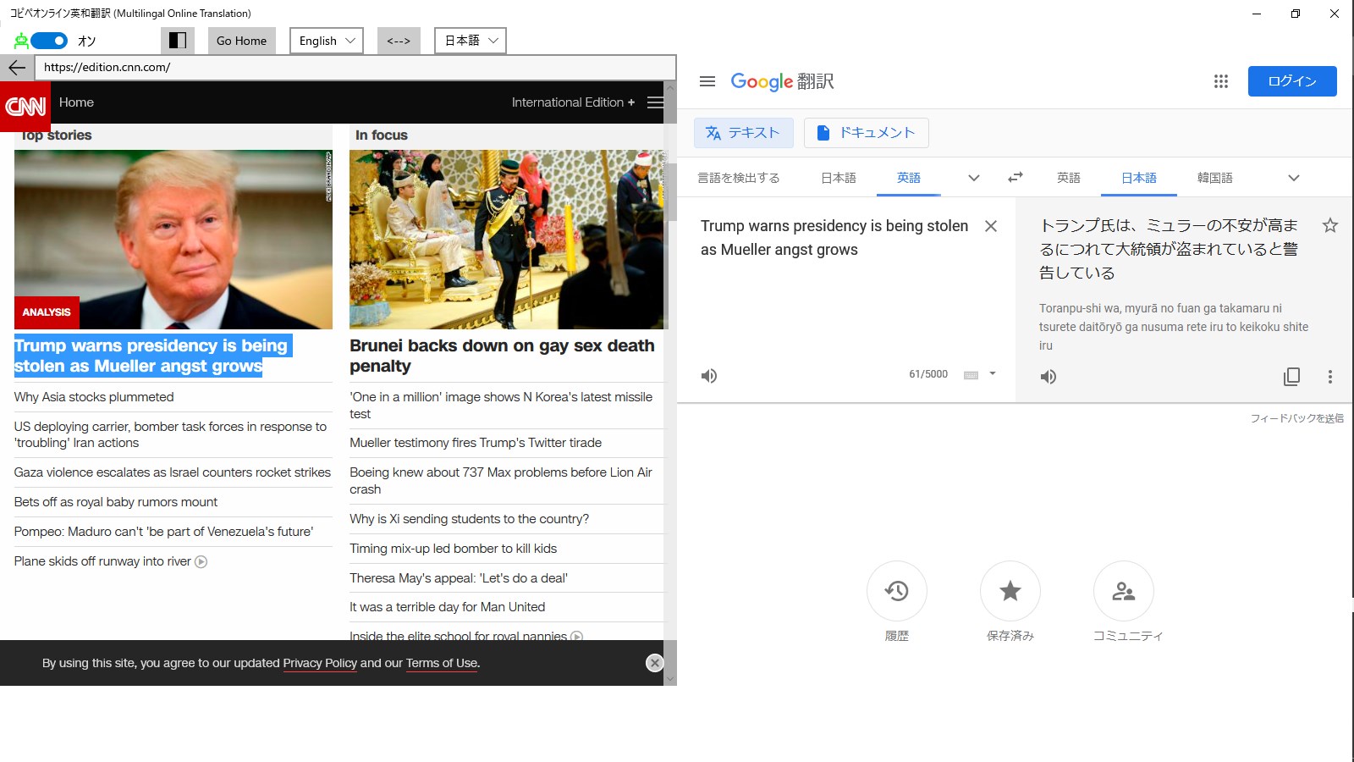Swap languages in Google Translate
The height and width of the screenshot is (762, 1354).
click(1015, 177)
